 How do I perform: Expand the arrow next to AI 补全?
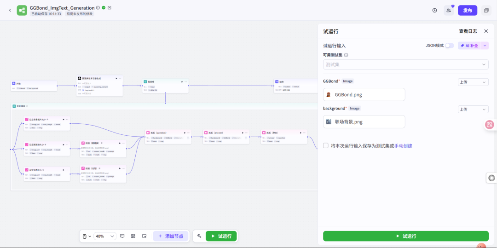point(485,46)
